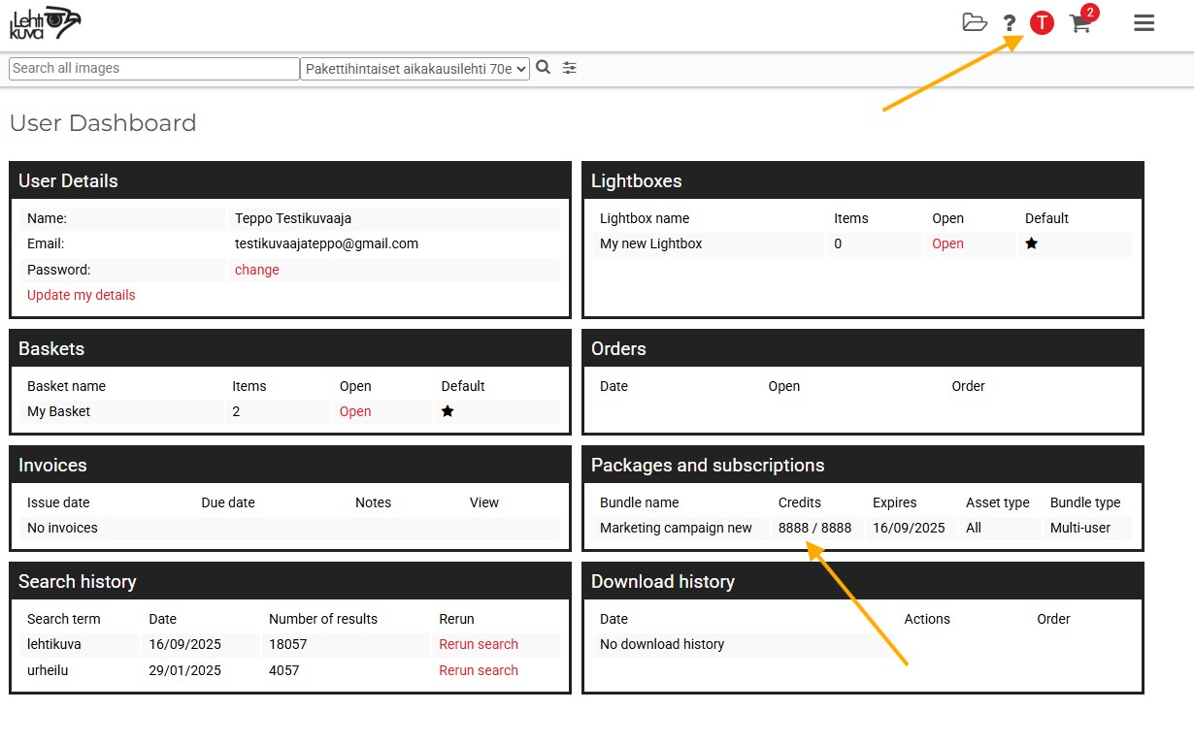
Task: Open advanced search filter sliders icon
Action: click(x=570, y=68)
